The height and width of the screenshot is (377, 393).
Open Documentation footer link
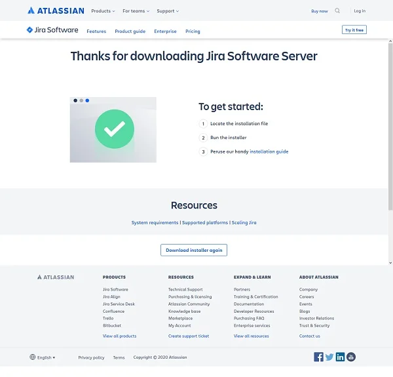click(249, 304)
